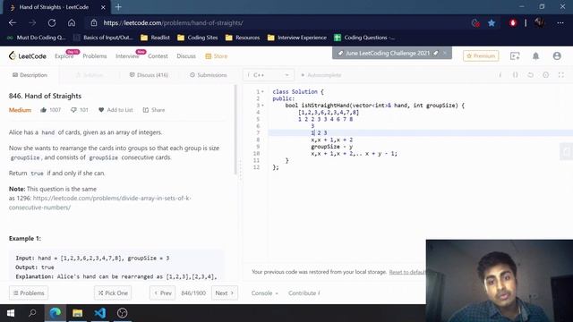Viewport: 573px width, 322px height.
Task: Click the LeetCode logo
Action: (28, 55)
